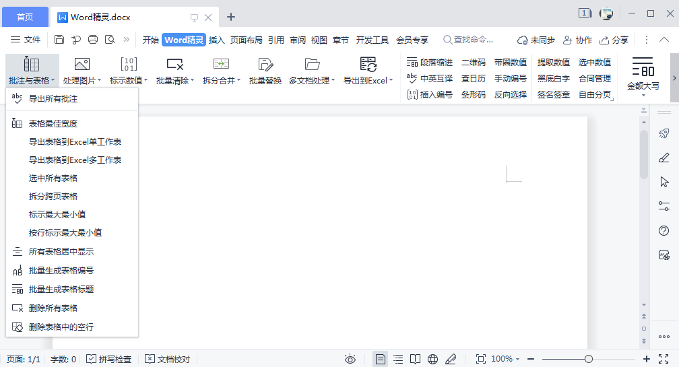Open the rocket icon in right sidebar
The height and width of the screenshot is (367, 679).
point(664,133)
